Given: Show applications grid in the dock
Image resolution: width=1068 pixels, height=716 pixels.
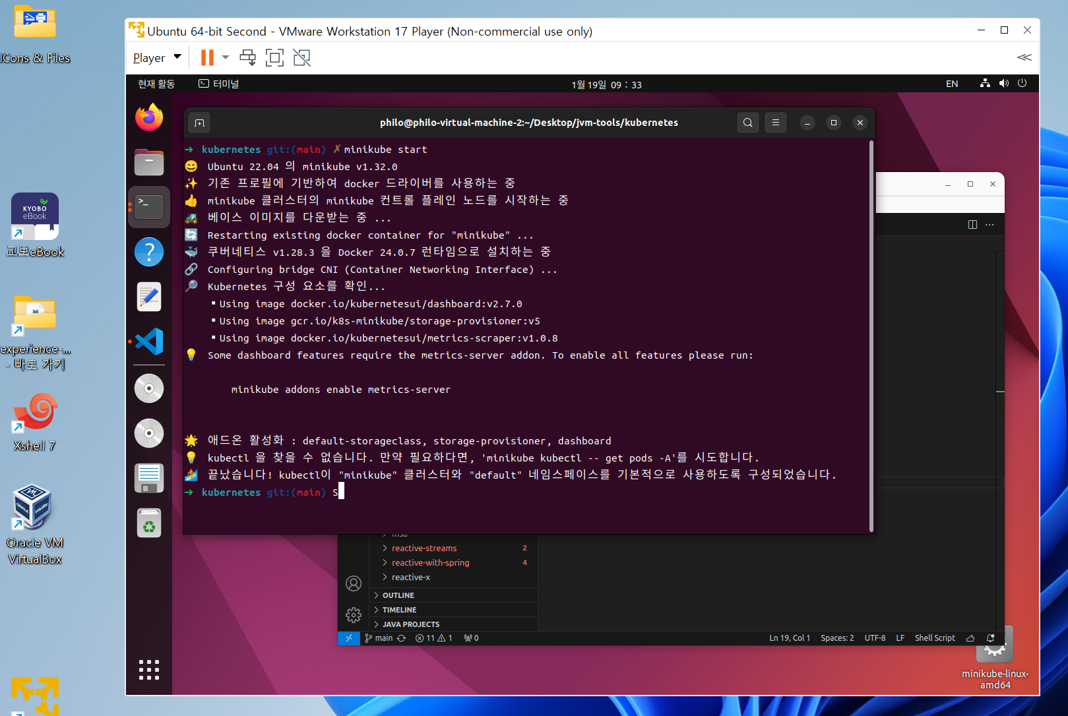Looking at the screenshot, I should 149,669.
